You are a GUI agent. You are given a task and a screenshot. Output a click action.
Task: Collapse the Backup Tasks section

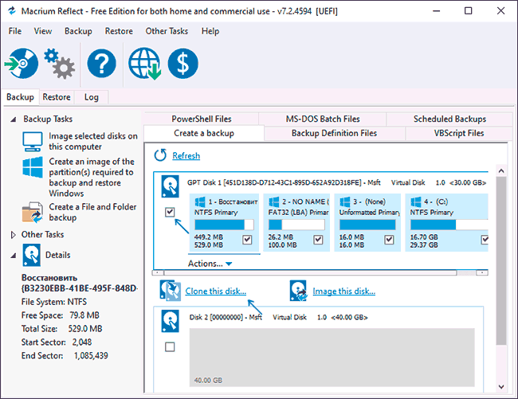14,119
